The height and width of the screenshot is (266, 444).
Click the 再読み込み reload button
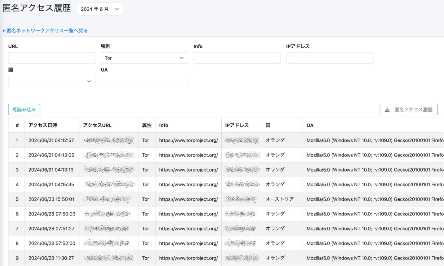click(24, 110)
